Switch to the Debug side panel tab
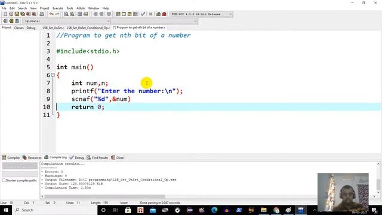The height and width of the screenshot is (215, 382). (31, 28)
